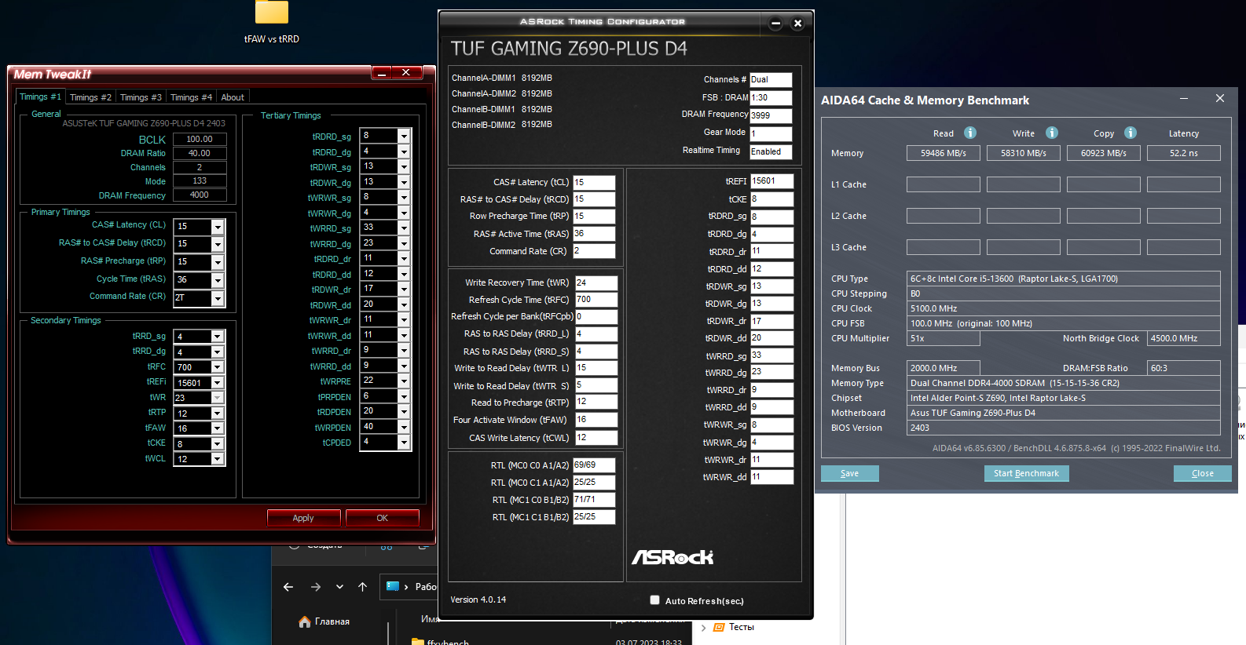Open tRDRD_sg dropdown in Tertiary Timings

[404, 136]
